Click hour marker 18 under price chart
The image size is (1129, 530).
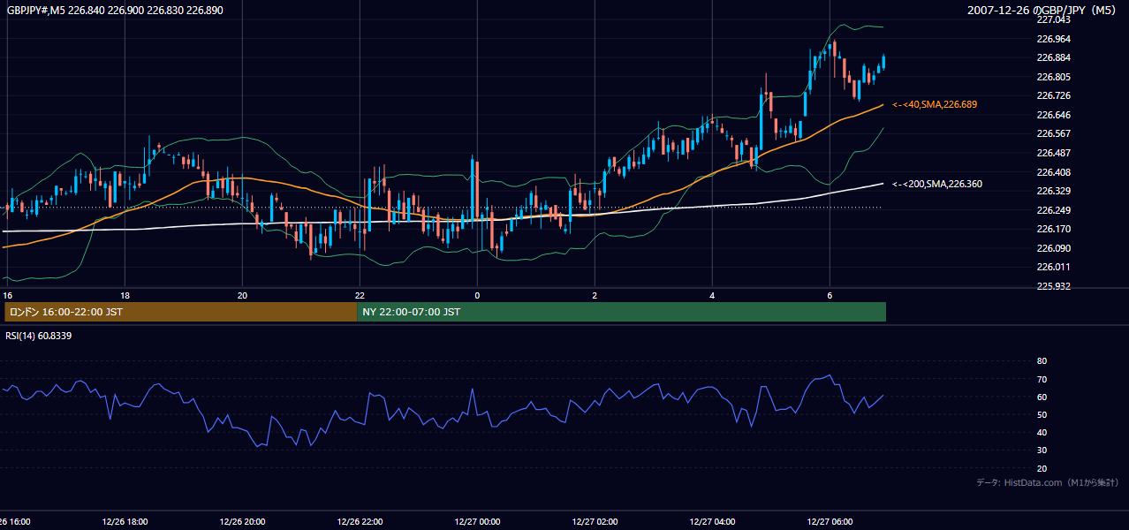pyautogui.click(x=125, y=294)
